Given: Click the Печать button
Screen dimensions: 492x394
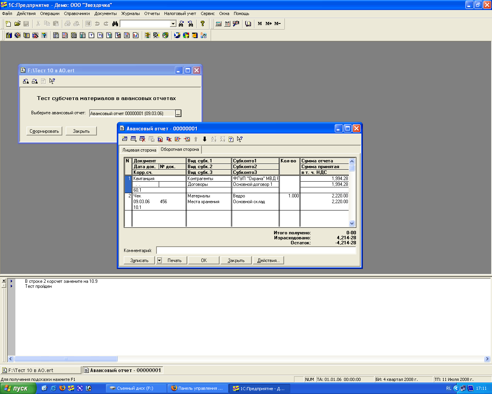Looking at the screenshot, I should [x=175, y=260].
